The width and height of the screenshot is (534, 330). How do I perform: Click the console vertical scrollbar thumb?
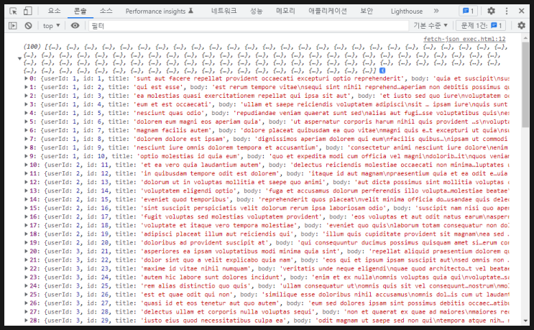click(x=525, y=84)
